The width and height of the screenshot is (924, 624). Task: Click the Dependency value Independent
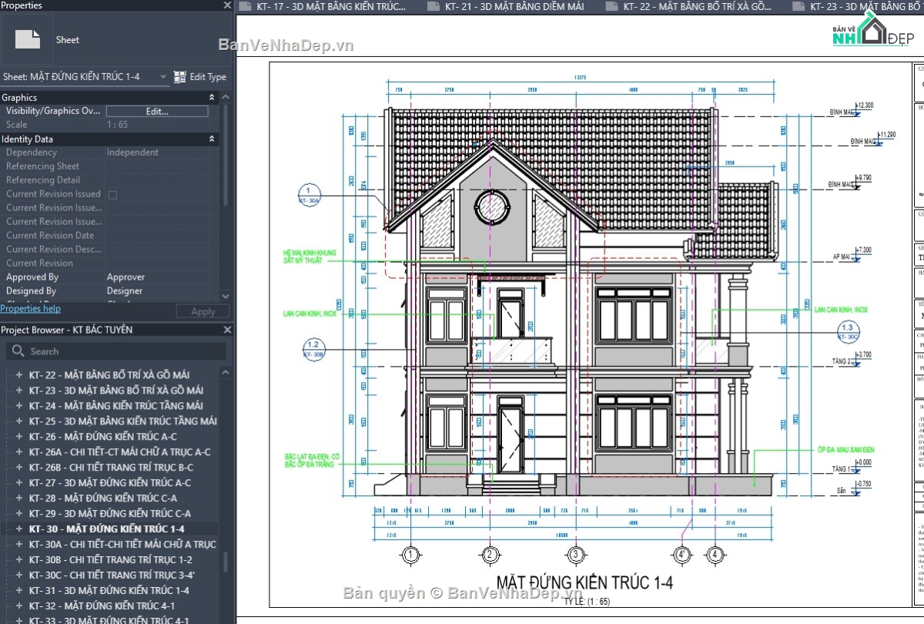pyautogui.click(x=132, y=153)
